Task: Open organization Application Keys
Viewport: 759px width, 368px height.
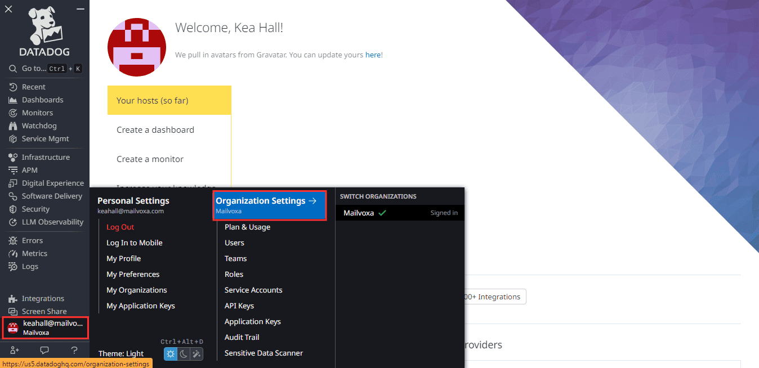Action: pyautogui.click(x=253, y=322)
